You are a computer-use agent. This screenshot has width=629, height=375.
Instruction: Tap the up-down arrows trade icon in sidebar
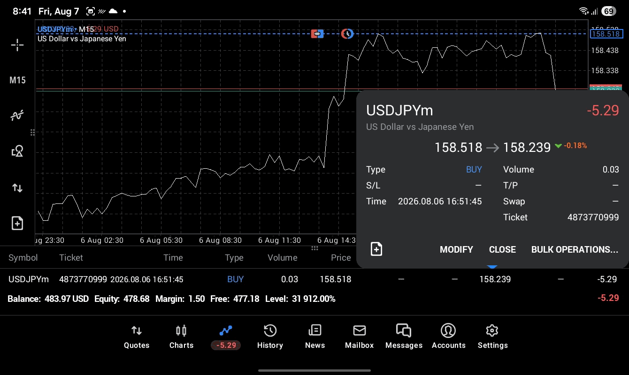pyautogui.click(x=17, y=188)
